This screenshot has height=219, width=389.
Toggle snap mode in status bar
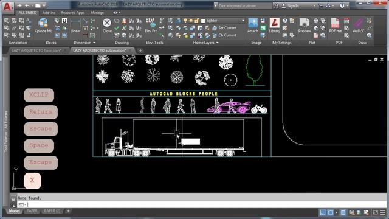(x=330, y=212)
